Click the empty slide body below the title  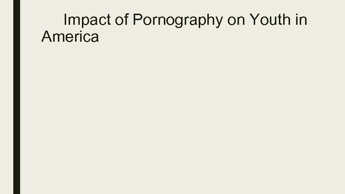click(x=180, y=115)
